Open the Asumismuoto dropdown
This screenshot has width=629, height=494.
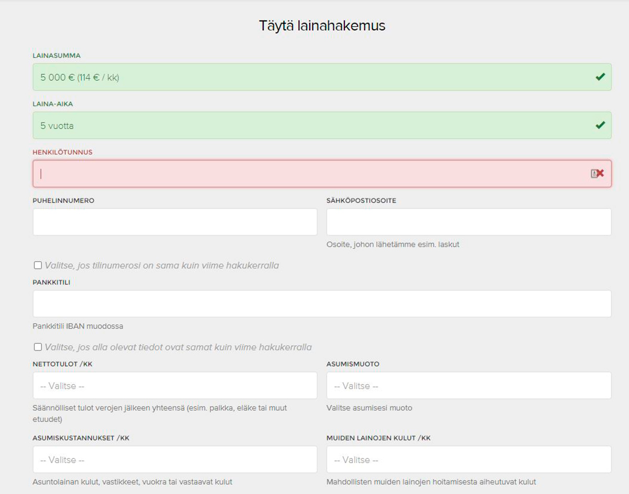click(469, 386)
